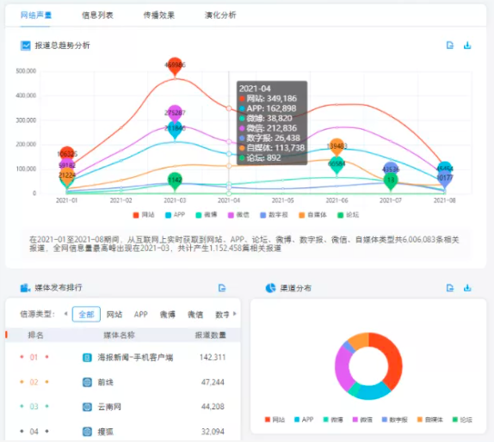Click the 43536 blue marker pin

391,169
